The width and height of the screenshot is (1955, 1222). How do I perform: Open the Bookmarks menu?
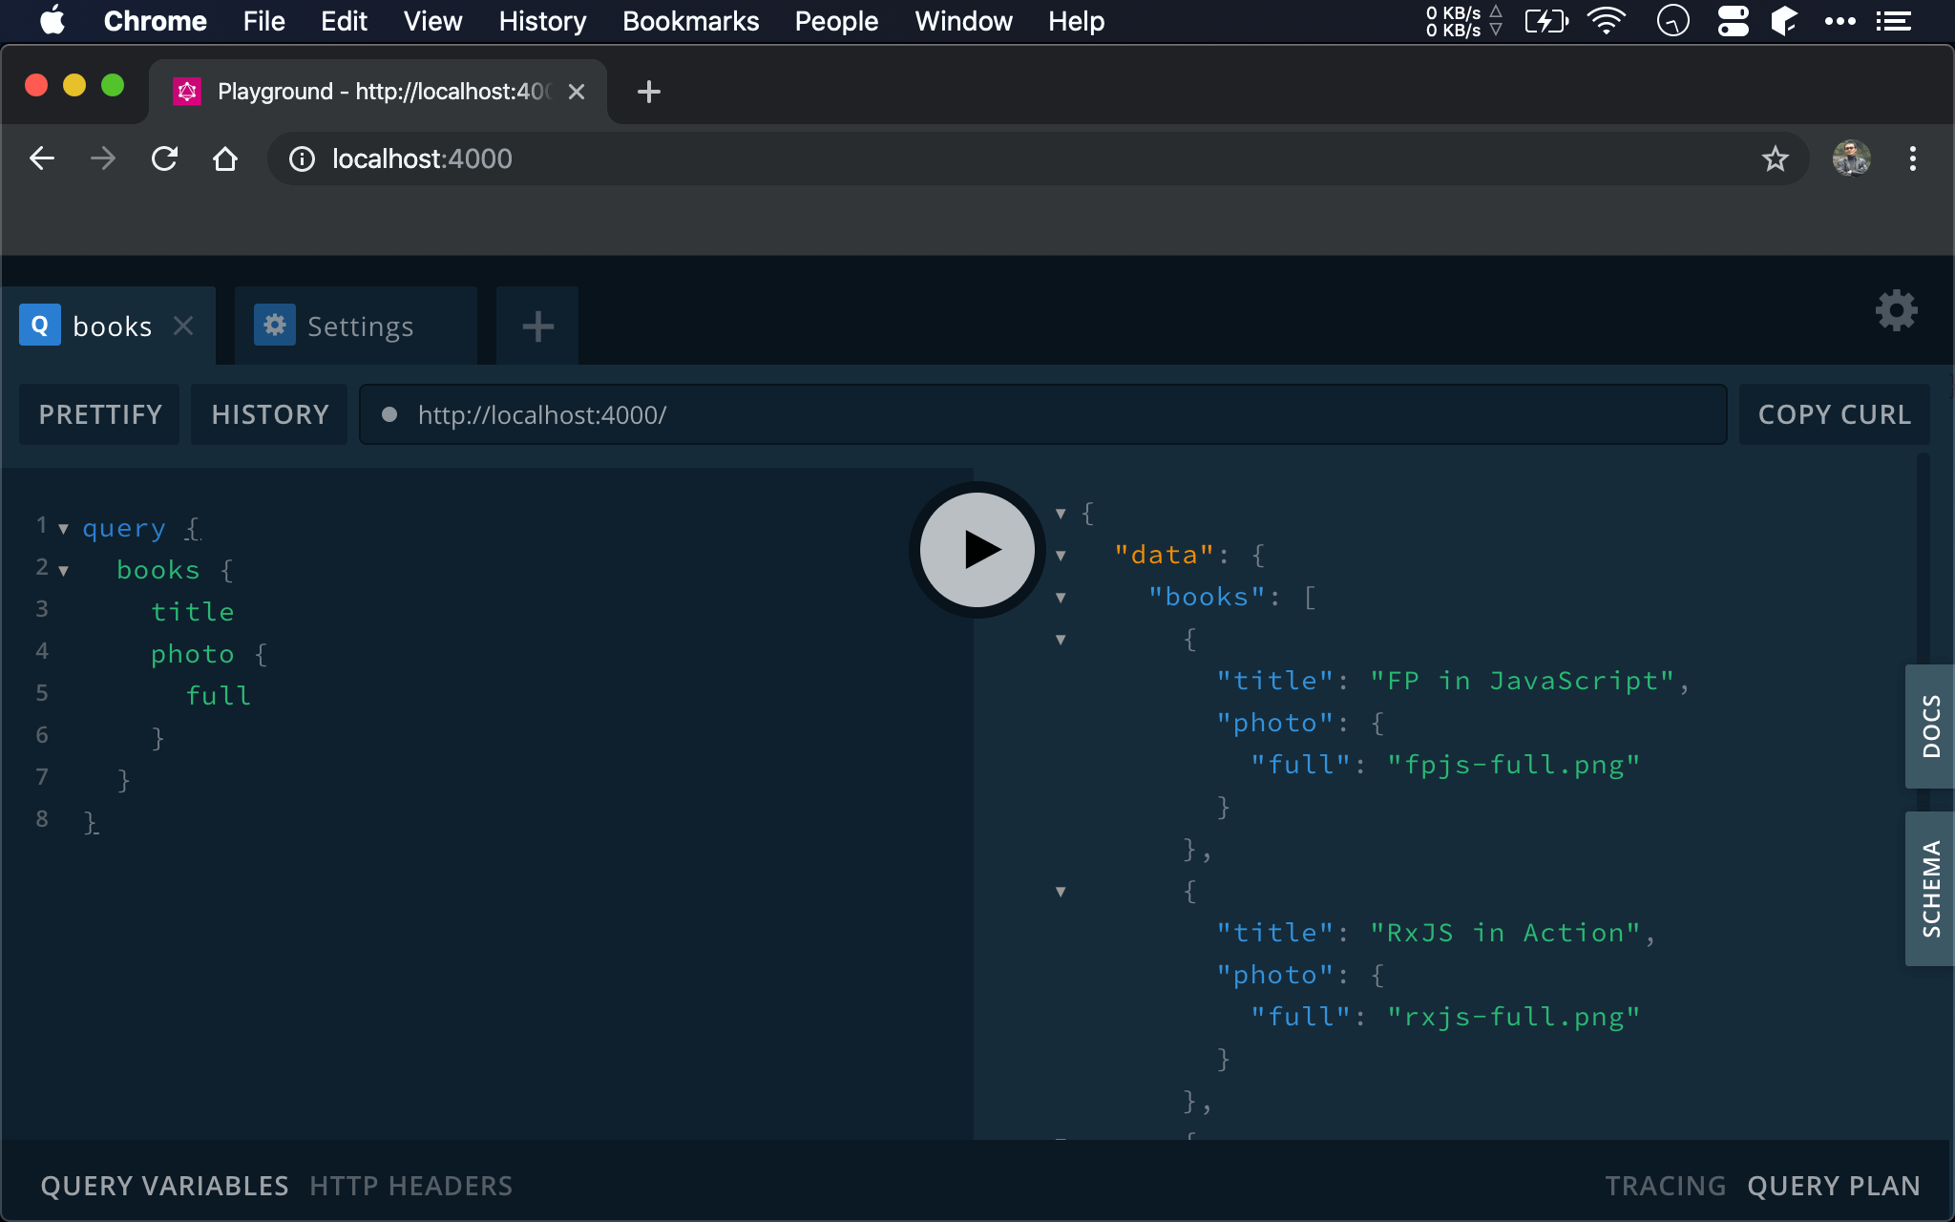690,21
